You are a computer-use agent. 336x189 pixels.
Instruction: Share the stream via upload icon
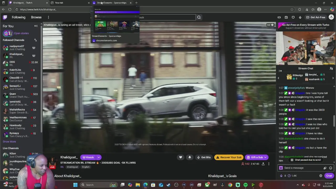coord(263,164)
